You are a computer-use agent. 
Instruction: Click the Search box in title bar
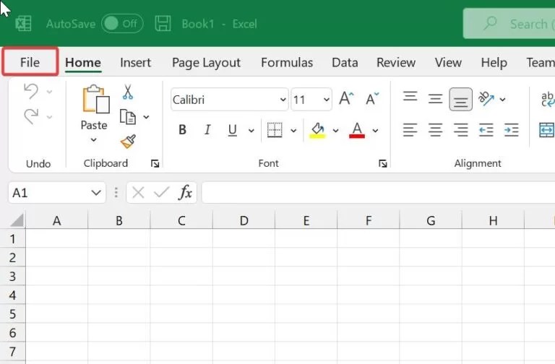pos(509,24)
